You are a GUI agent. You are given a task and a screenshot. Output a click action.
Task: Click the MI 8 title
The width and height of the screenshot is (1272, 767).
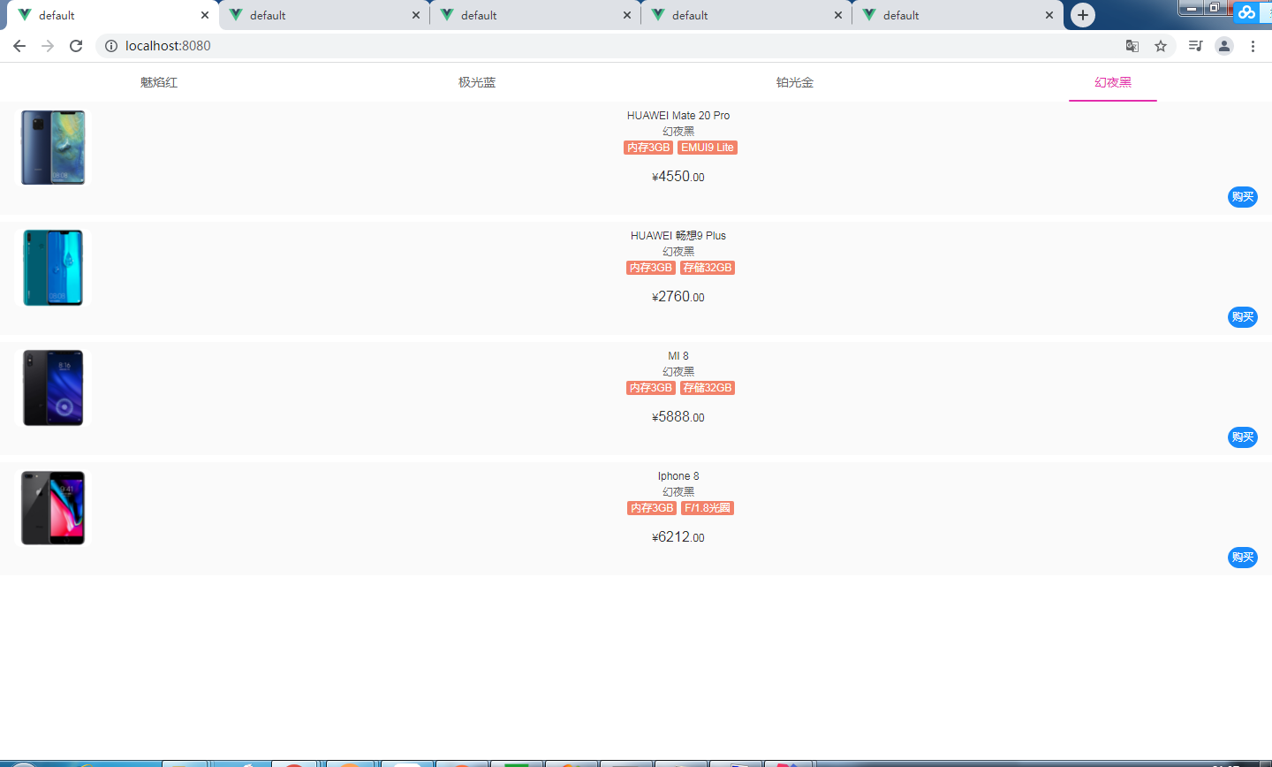tap(678, 356)
